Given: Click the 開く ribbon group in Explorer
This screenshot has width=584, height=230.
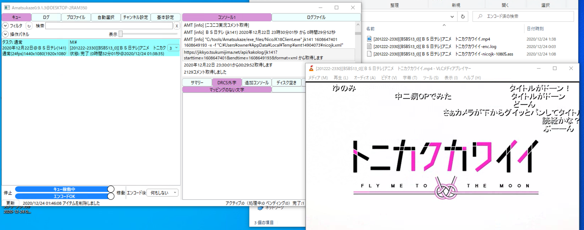Looking at the screenshot, I should pyautogui.click(x=505, y=5).
